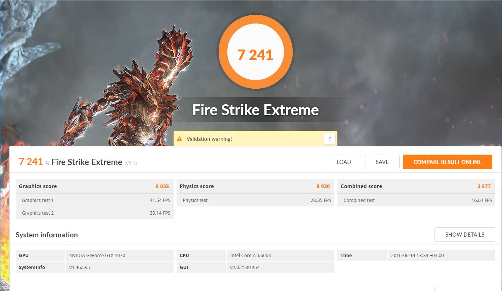Click the GUI label cell
Viewport: 502px width, 291px height.
click(x=202, y=267)
